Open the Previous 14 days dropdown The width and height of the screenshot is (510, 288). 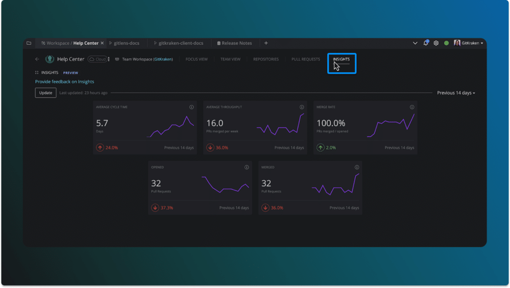[456, 93]
